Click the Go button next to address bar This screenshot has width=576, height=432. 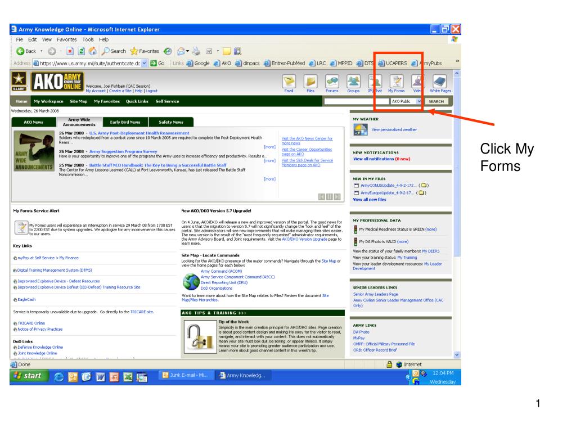click(x=157, y=63)
